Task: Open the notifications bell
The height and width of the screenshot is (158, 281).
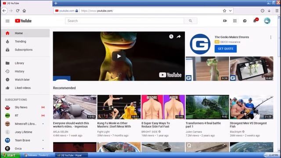Action: pyautogui.click(x=255, y=21)
